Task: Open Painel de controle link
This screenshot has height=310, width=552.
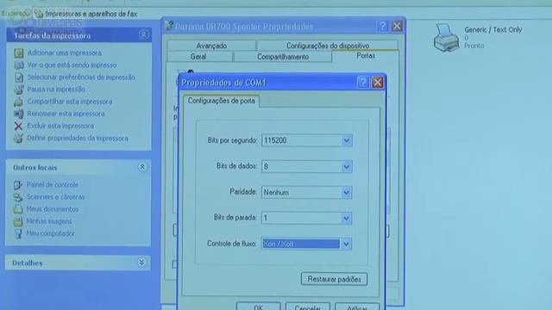Action: (x=52, y=185)
